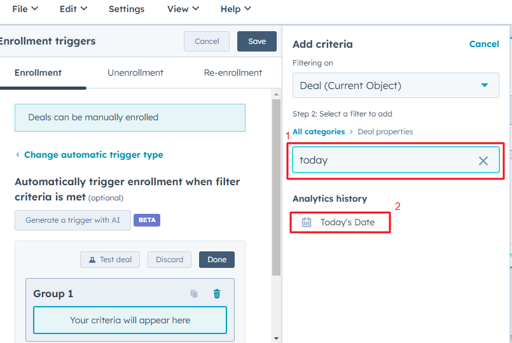
Task: Expand the View menu
Action: [183, 9]
